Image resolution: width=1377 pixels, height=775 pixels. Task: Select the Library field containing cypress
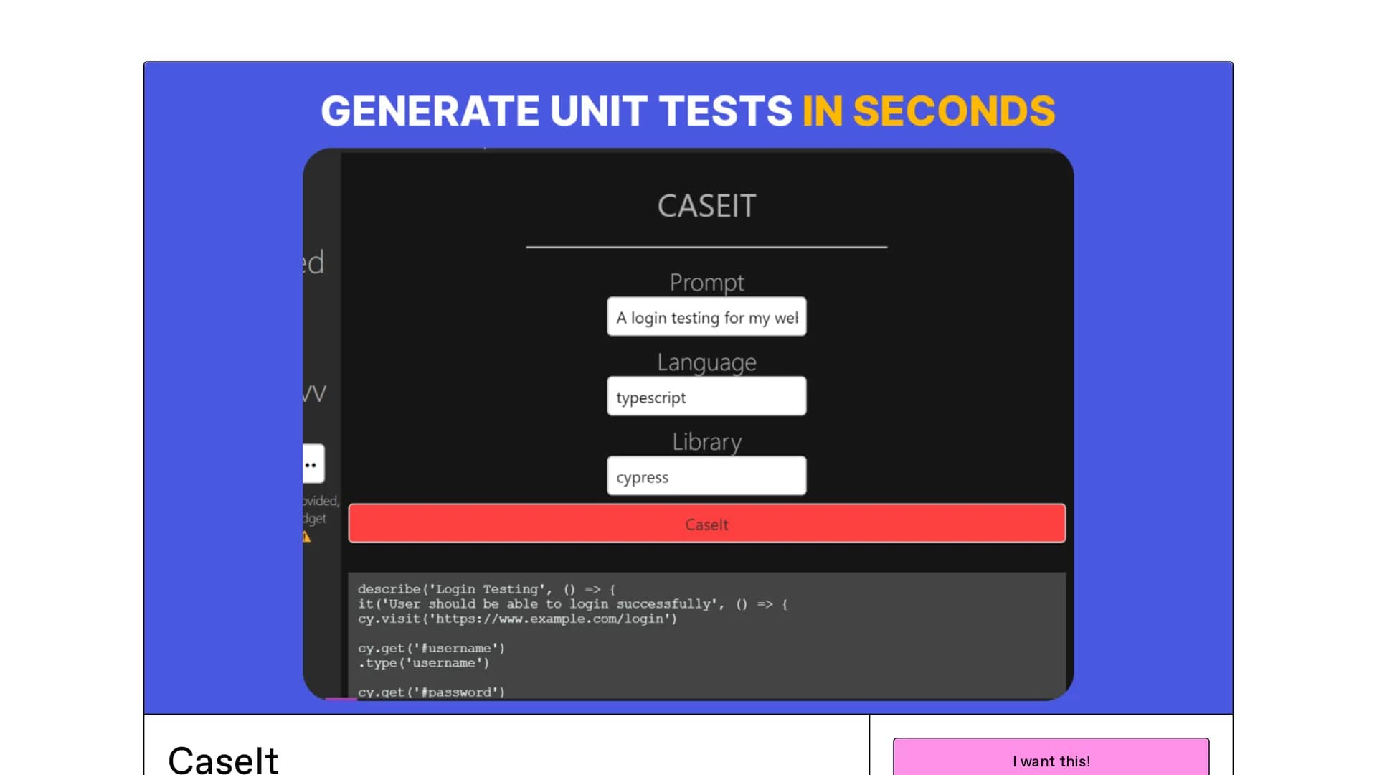click(x=706, y=476)
